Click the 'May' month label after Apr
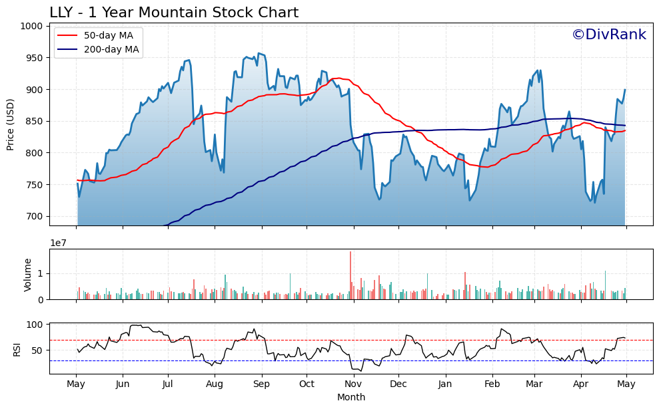The height and width of the screenshot is (409, 659). (626, 384)
